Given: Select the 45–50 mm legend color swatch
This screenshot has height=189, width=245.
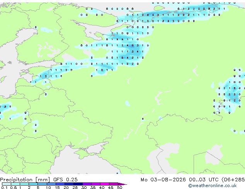Looking at the screenshot, I should 114,184.
